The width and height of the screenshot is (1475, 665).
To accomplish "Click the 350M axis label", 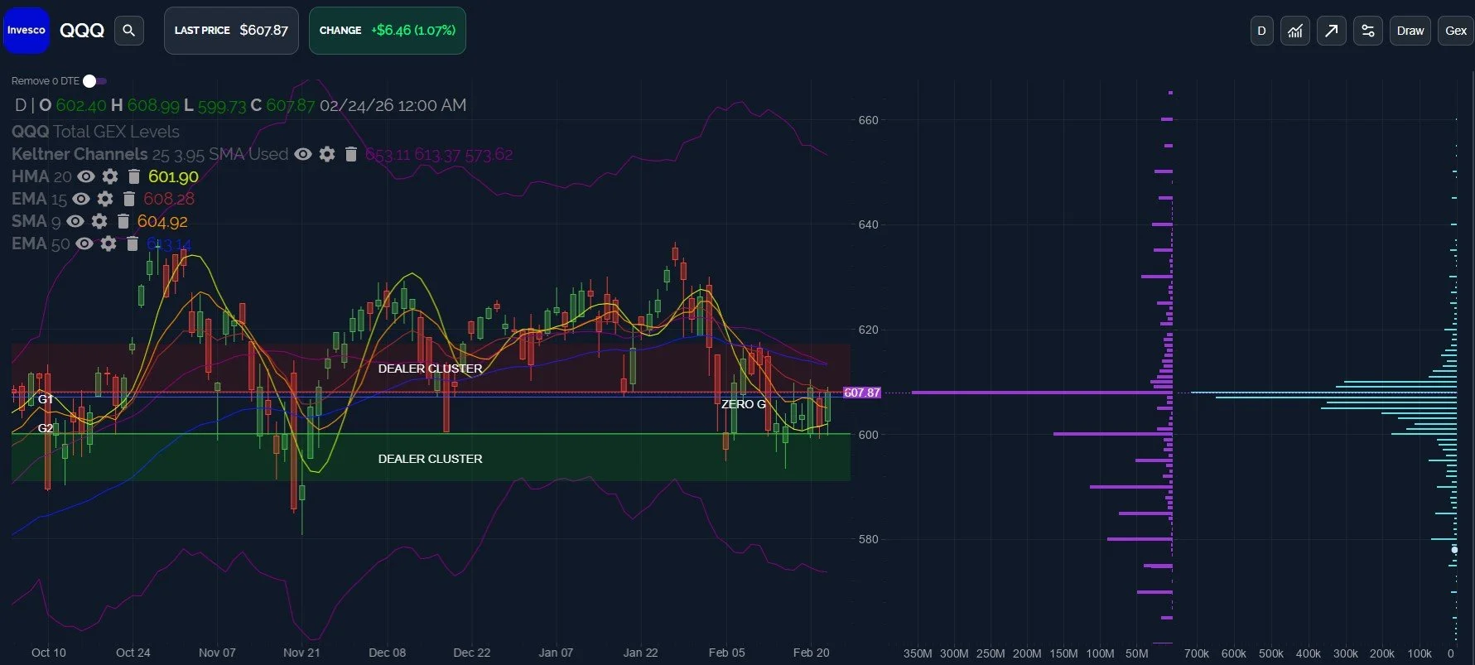I will pos(918,653).
